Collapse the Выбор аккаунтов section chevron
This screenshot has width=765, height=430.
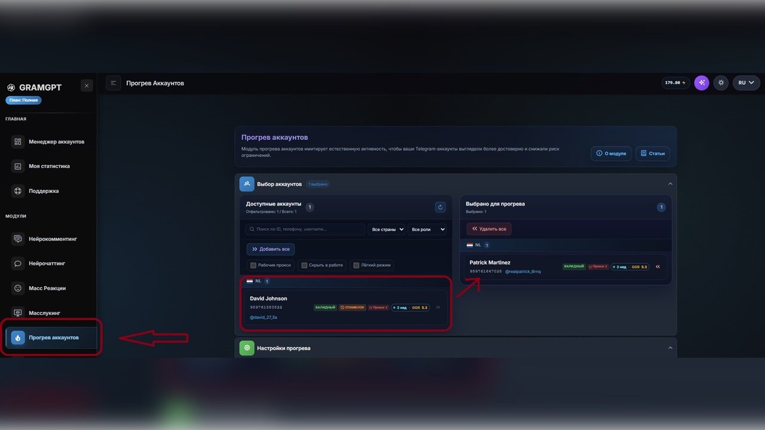[670, 184]
